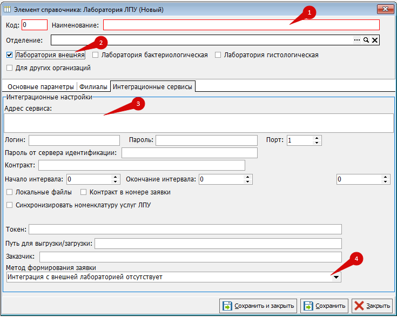This screenshot has width=397, height=317.
Task: Click the Сохранить button
Action: click(x=324, y=306)
